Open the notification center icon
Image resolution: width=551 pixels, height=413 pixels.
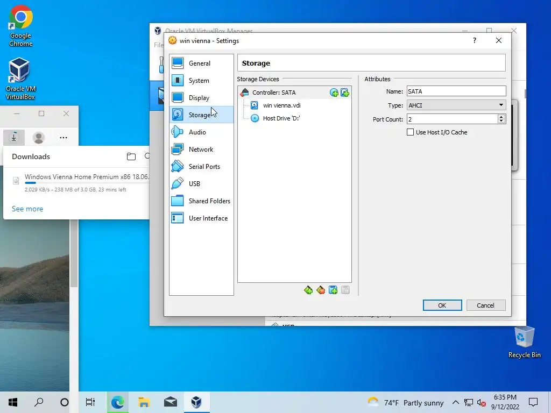[533, 402]
